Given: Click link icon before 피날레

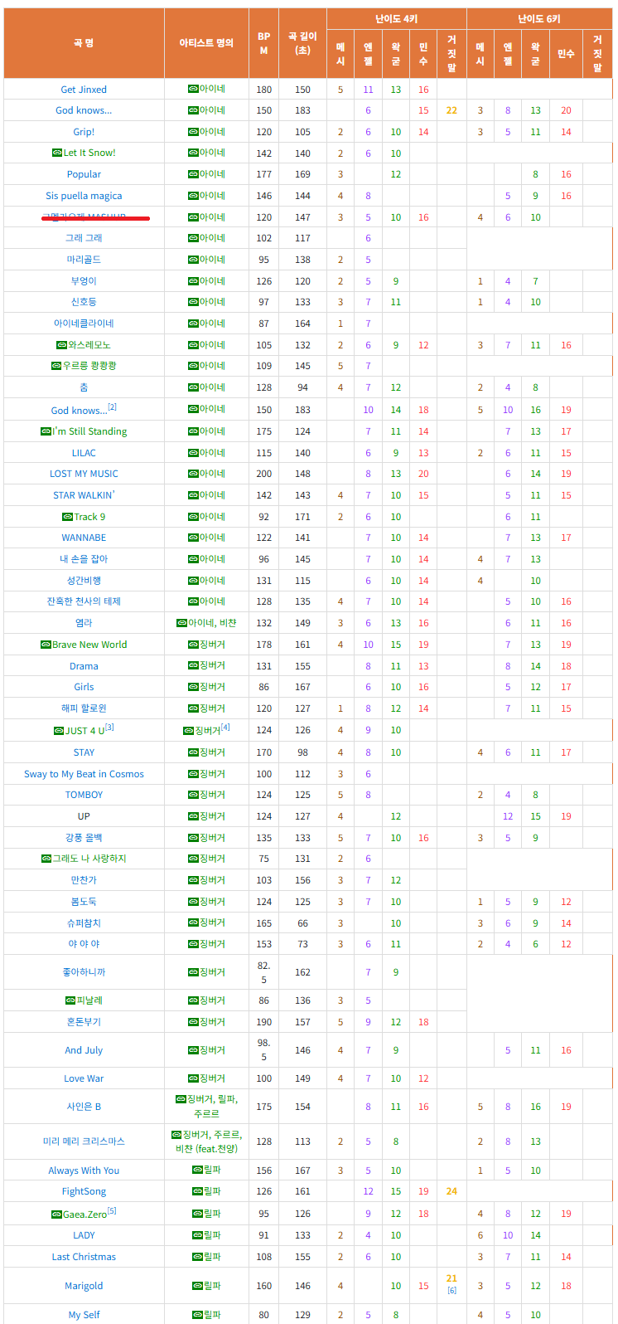Looking at the screenshot, I should click(x=70, y=1000).
